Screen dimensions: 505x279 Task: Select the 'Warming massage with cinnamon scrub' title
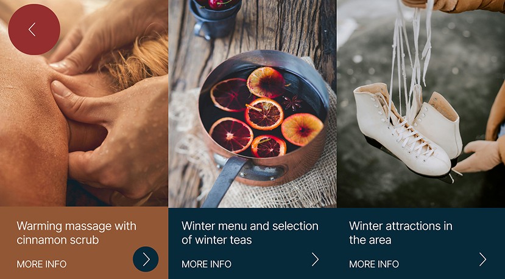pyautogui.click(x=76, y=233)
